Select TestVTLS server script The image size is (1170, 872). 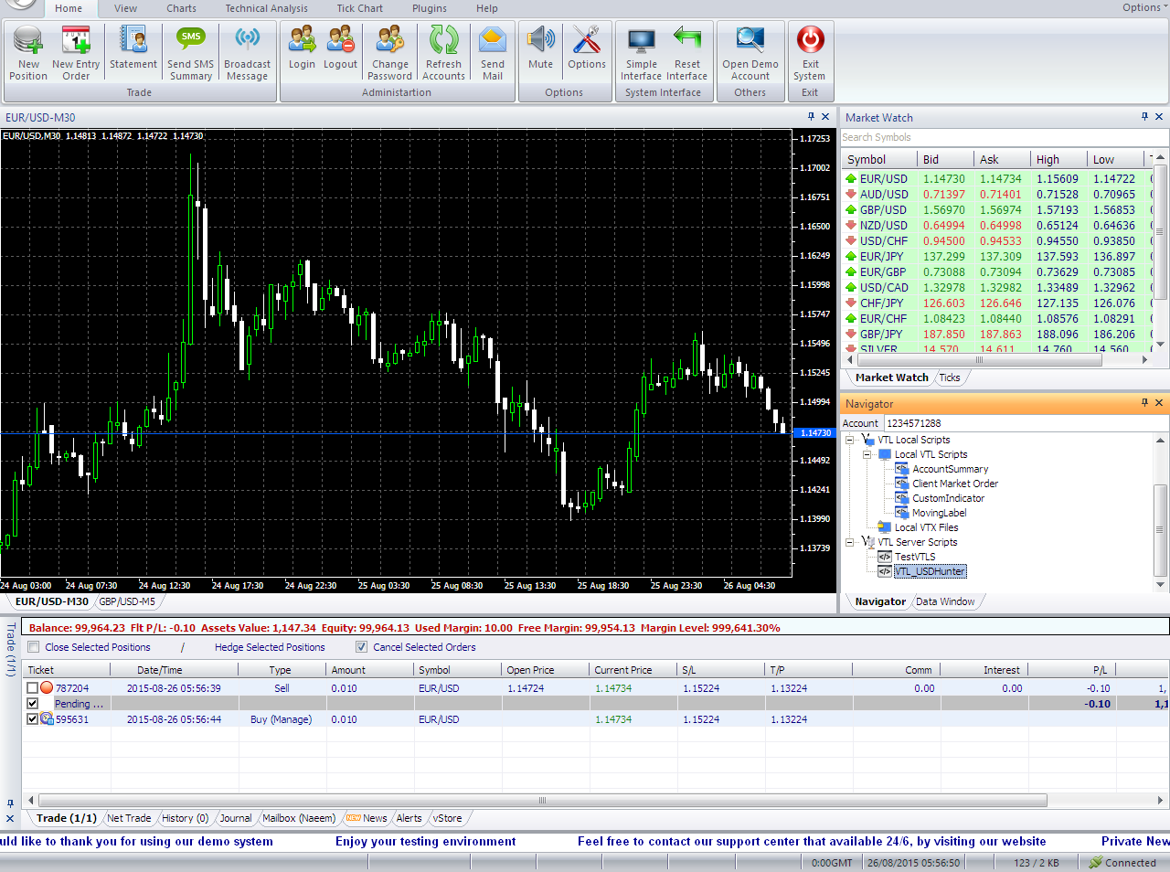coord(915,557)
